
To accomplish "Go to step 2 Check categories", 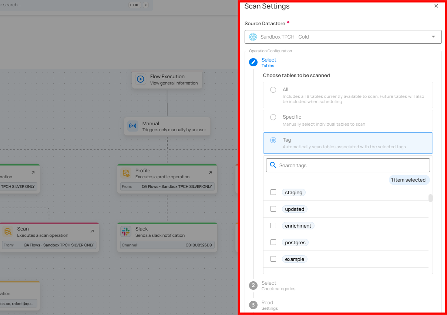I will (x=269, y=285).
